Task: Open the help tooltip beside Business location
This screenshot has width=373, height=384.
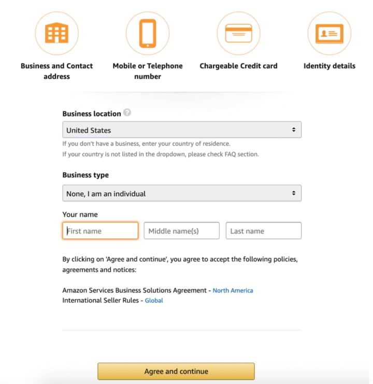Action: pos(127,113)
